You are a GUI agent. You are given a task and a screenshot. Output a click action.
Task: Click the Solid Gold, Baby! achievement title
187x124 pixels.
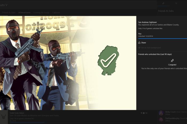(17, 113)
